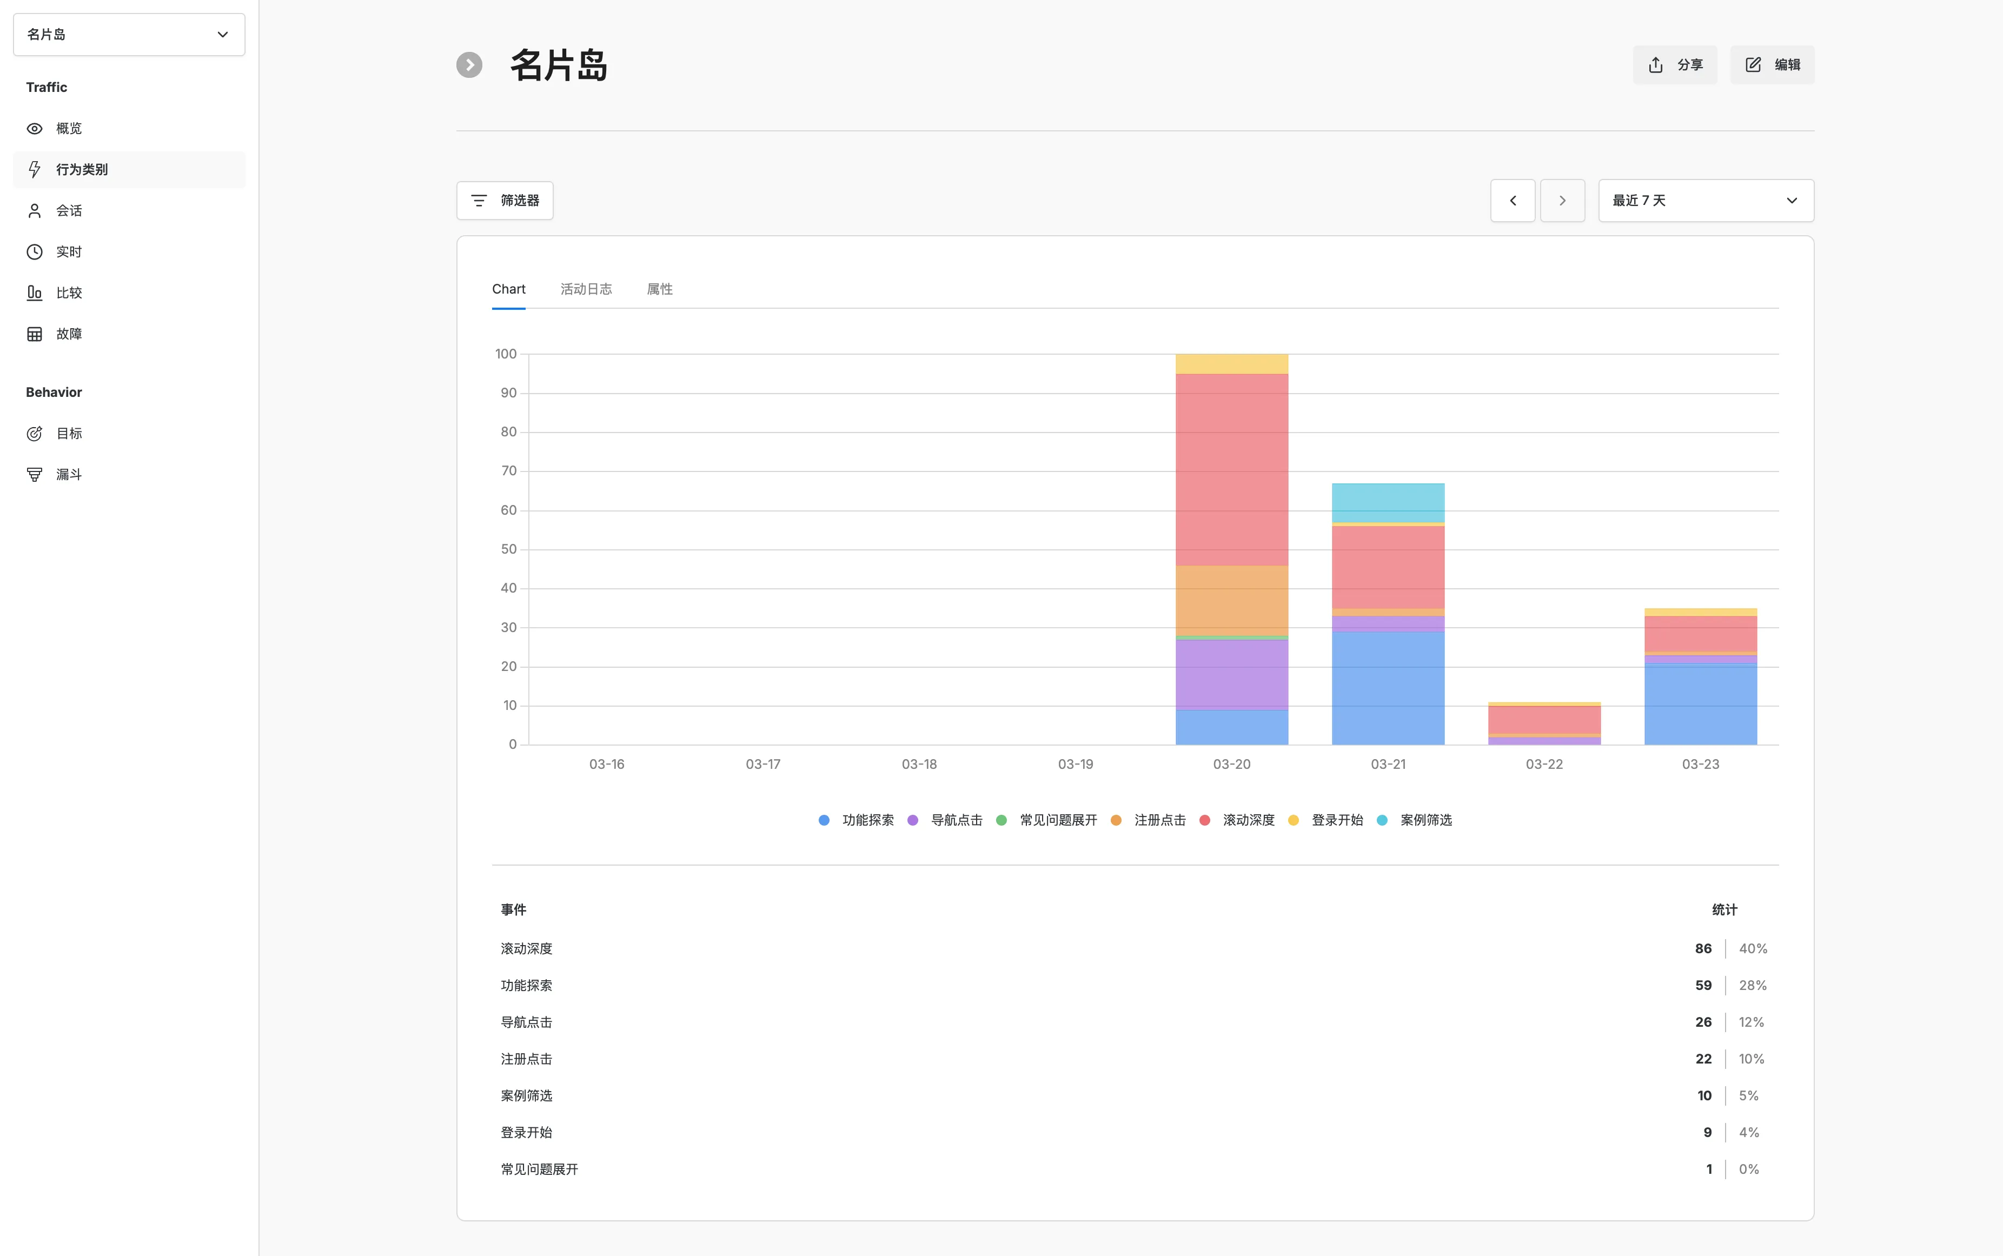Go to the previous date range
This screenshot has height=1256, width=2003.
[1513, 200]
